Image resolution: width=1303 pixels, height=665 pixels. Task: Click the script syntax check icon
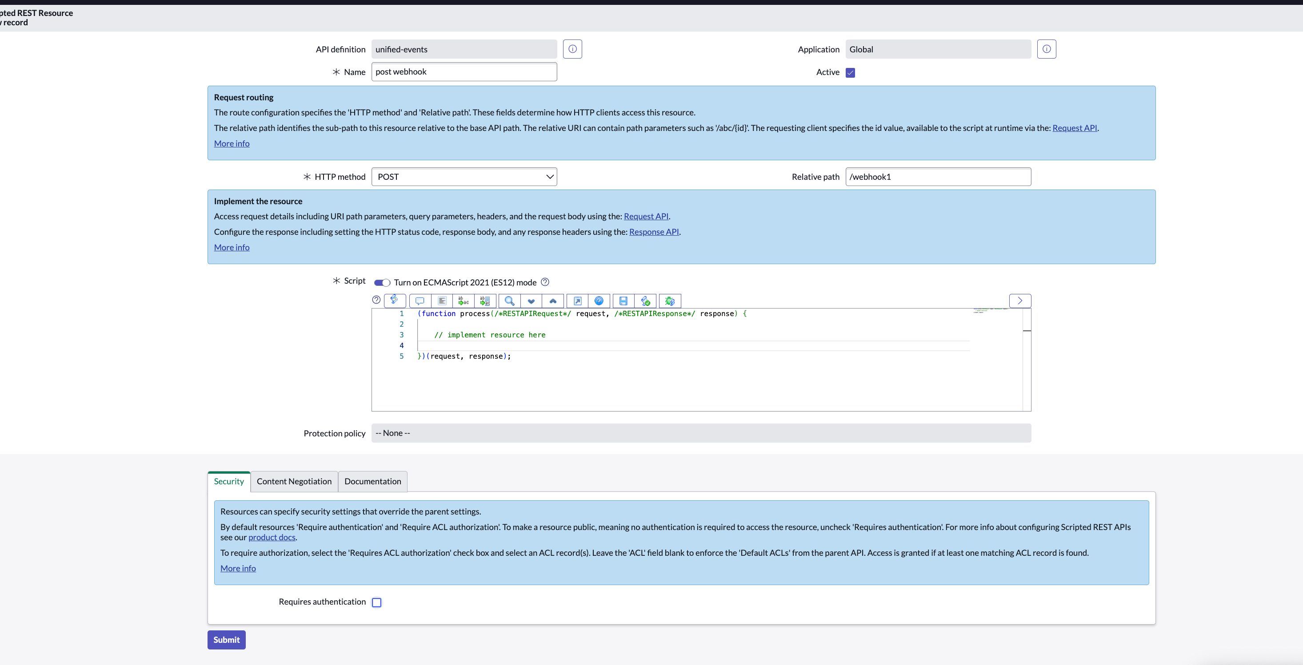point(645,301)
